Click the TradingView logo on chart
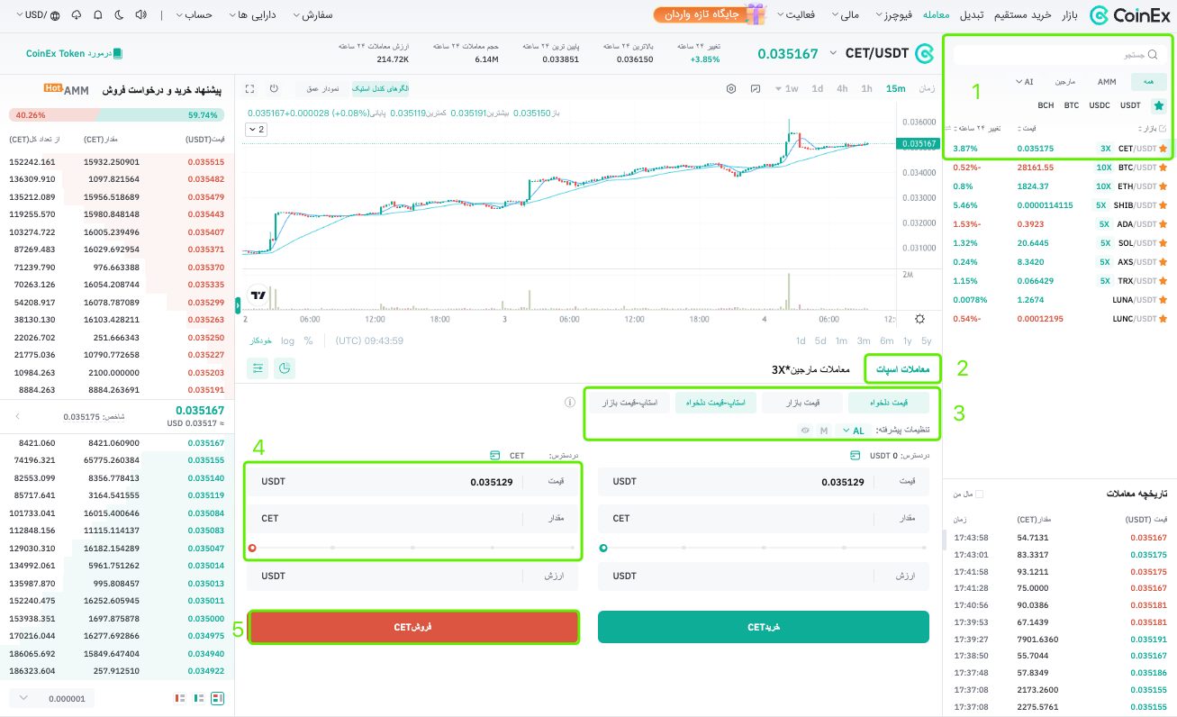The image size is (1177, 717). [258, 295]
